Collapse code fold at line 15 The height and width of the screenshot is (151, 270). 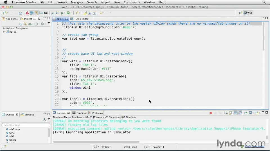click(x=60, y=76)
